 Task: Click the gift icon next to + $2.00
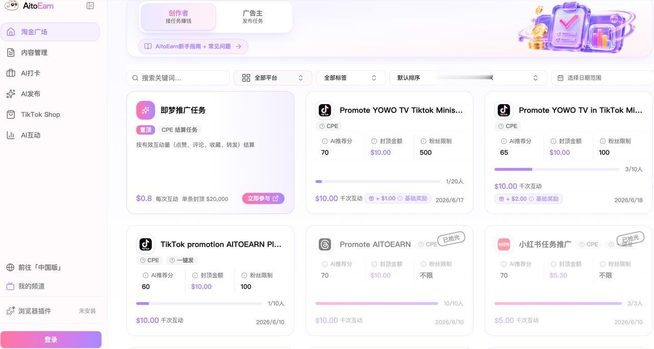pos(501,199)
